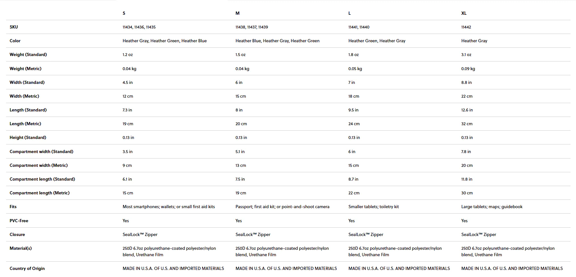Screen dimensions: 576x277
Task: Click the Weight (Standard) row label
Action: [x=28, y=54]
